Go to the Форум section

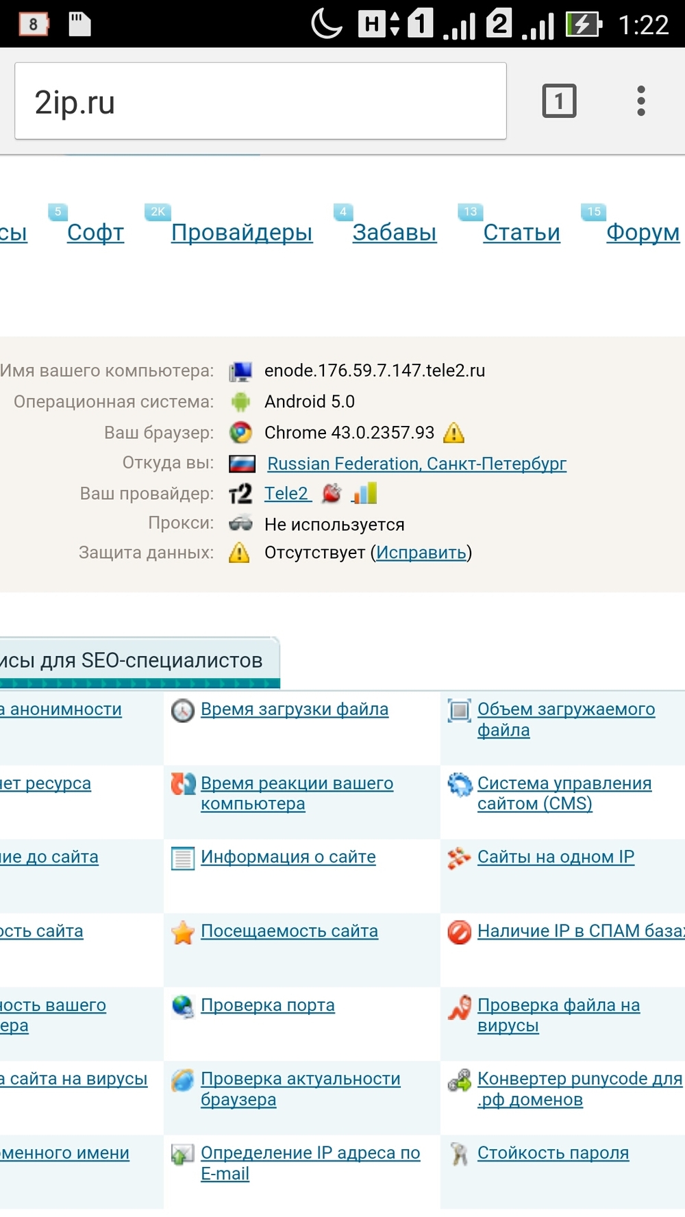(x=642, y=233)
